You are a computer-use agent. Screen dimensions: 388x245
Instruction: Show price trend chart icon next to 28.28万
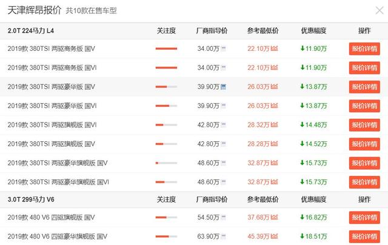click(274, 144)
